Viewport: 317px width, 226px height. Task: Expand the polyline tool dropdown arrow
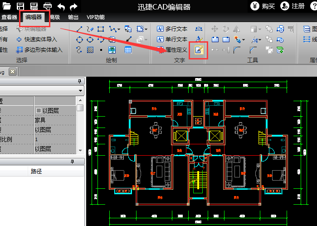tap(119, 29)
